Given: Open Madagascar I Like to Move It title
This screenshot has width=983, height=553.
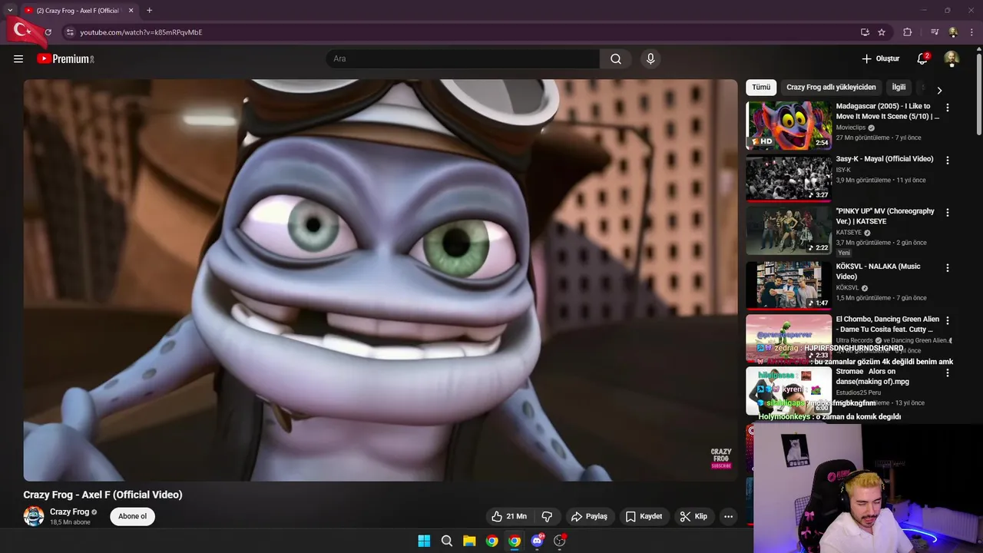Looking at the screenshot, I should (887, 111).
